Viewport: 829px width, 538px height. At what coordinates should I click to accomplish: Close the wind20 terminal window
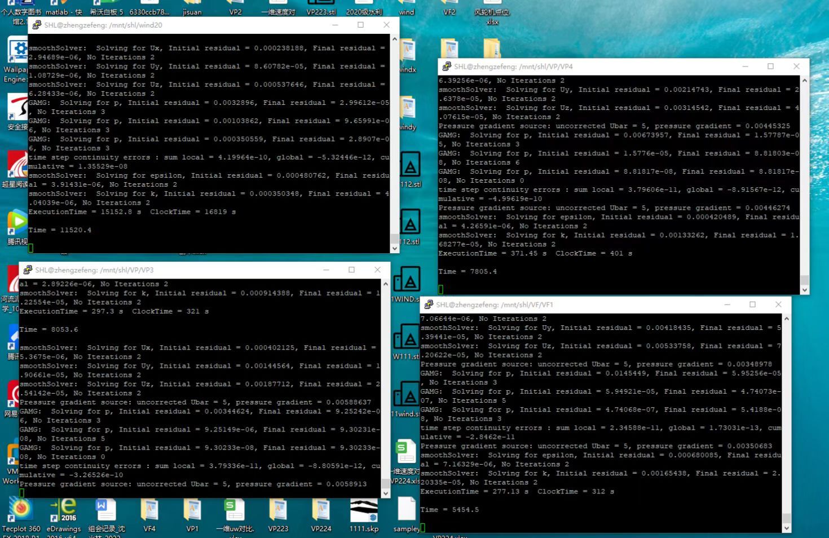pyautogui.click(x=386, y=25)
